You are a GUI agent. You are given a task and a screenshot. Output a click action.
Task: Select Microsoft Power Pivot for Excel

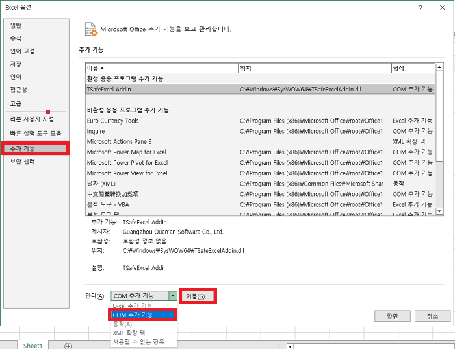pyautogui.click(x=261, y=162)
